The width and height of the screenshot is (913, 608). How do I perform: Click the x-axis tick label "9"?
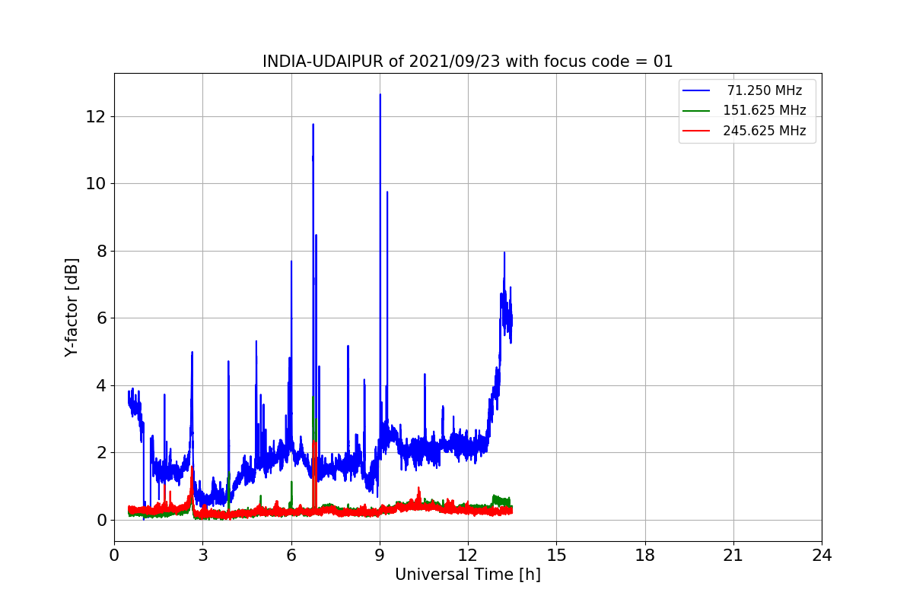click(380, 556)
